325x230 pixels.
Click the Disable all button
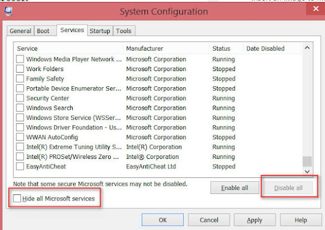(x=288, y=188)
